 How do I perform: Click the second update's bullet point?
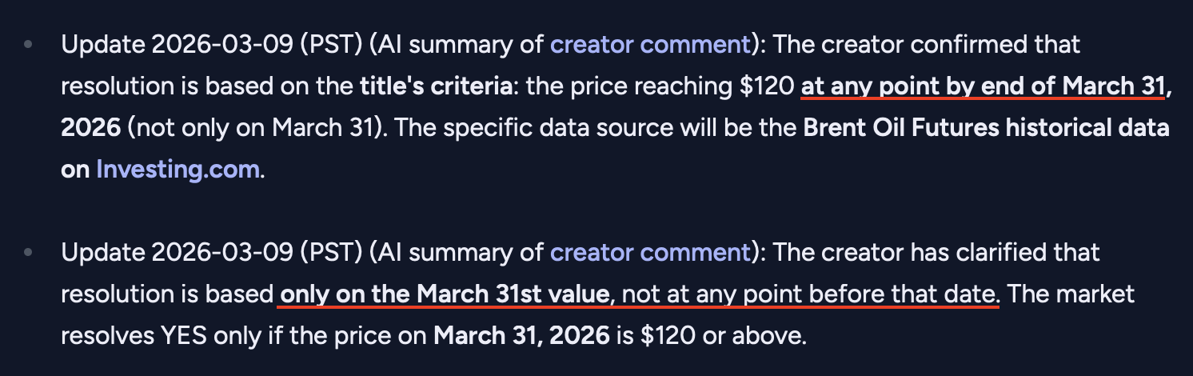click(29, 253)
